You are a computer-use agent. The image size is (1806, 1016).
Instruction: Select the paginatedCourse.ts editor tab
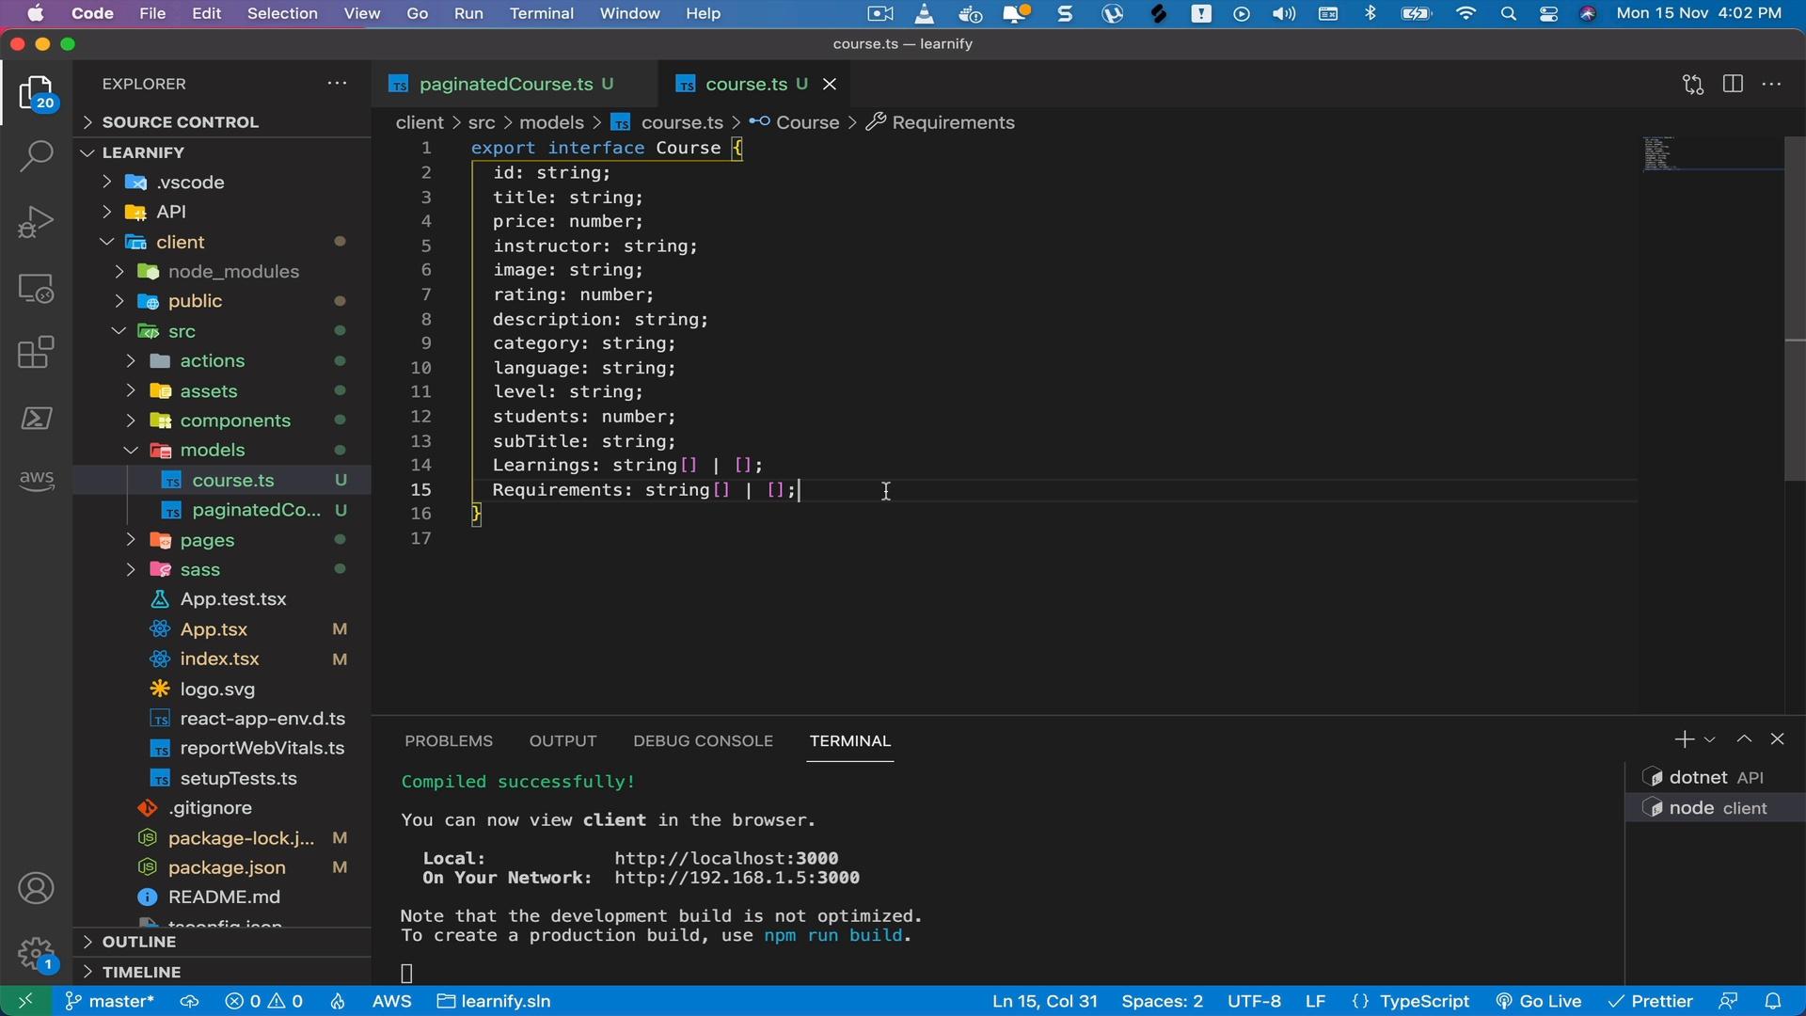click(505, 83)
